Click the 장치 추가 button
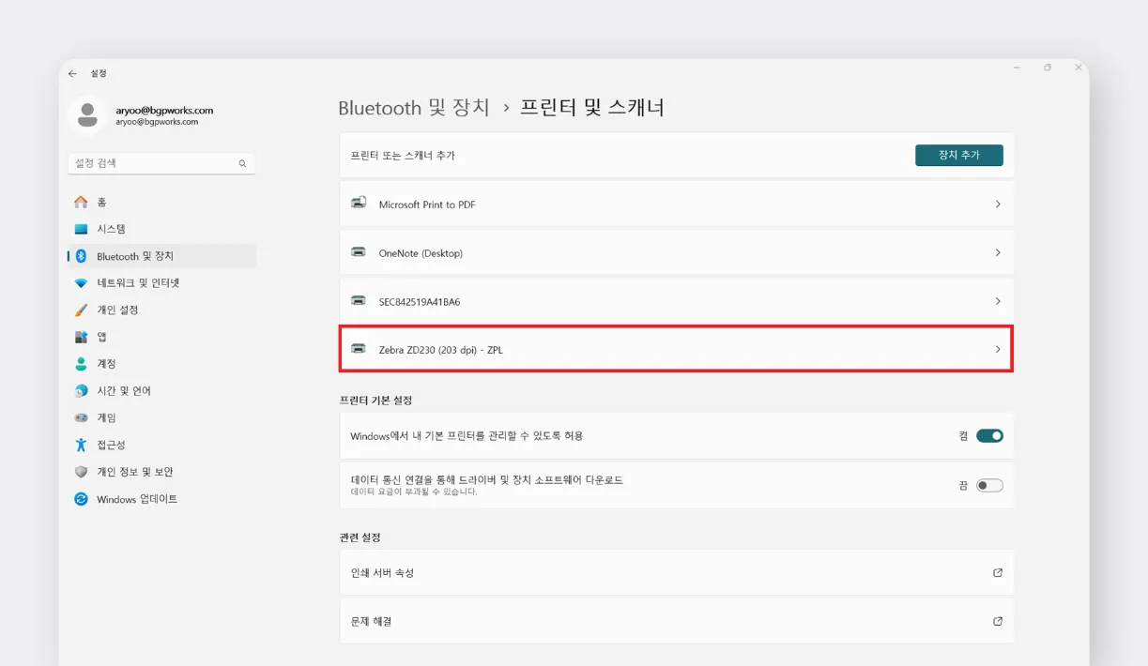 tap(958, 155)
